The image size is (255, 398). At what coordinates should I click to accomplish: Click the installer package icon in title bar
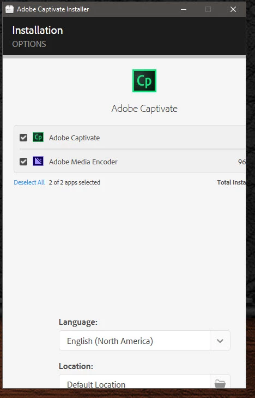pyautogui.click(x=9, y=9)
